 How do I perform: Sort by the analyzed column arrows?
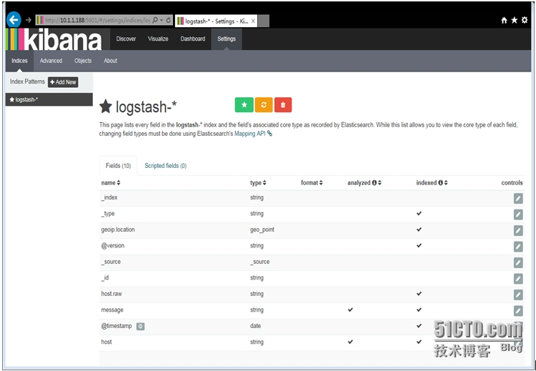tap(379, 183)
